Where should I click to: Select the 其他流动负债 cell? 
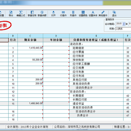(96, 84)
